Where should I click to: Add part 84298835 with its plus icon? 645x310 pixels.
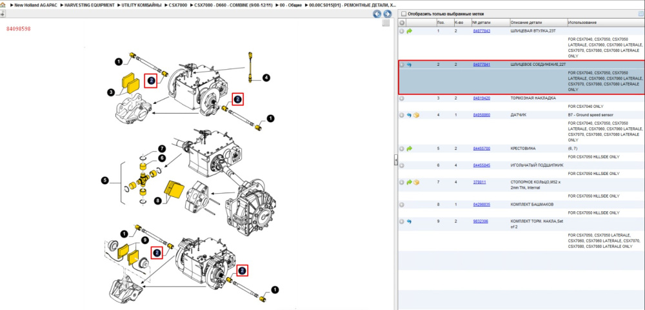(402, 205)
